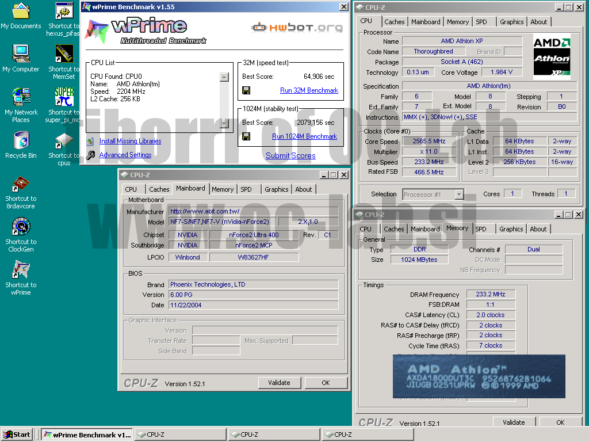Click the Code Name Thoroughbred field
Screen dimensions: 589x442
pyautogui.click(x=433, y=51)
